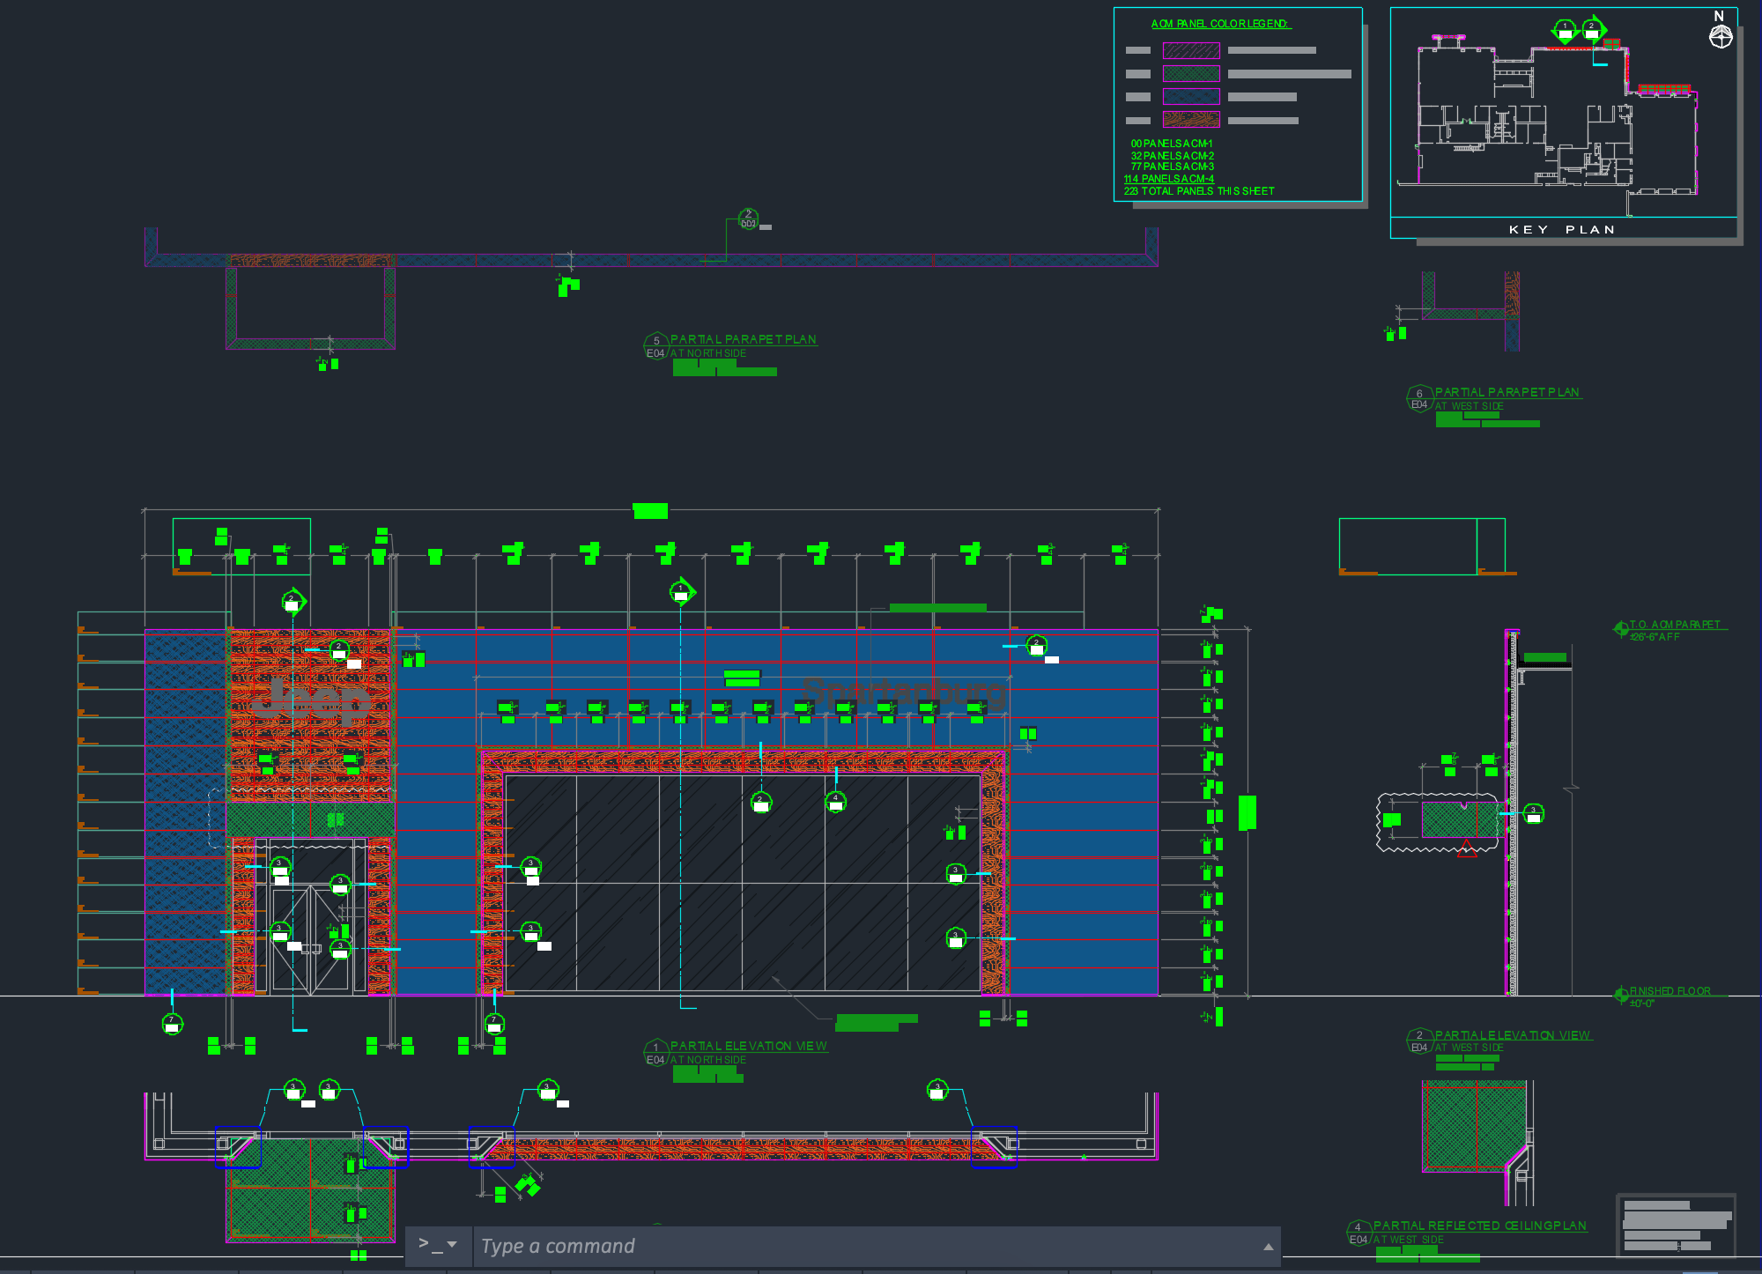
Task: Click the 2/D03 detail callout bubble
Action: tap(748, 219)
